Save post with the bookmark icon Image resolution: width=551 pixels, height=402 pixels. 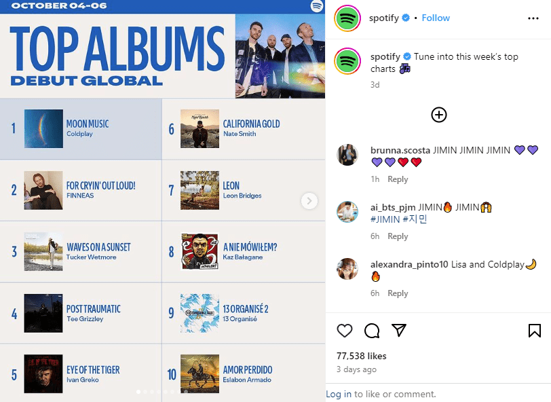click(x=535, y=331)
